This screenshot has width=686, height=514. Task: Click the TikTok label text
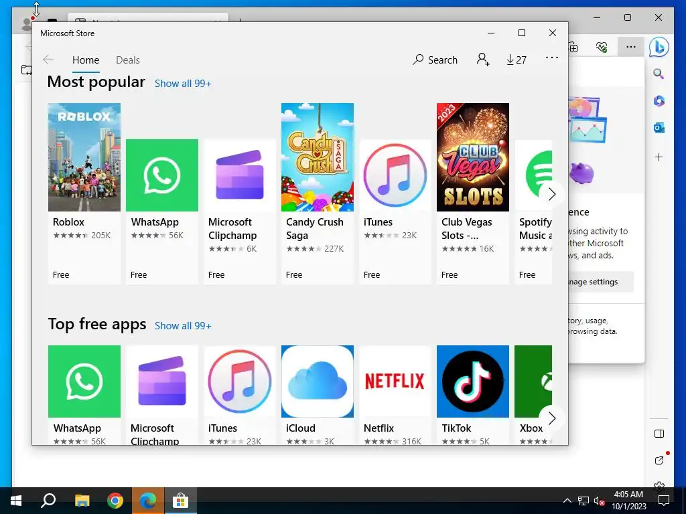coord(456,428)
